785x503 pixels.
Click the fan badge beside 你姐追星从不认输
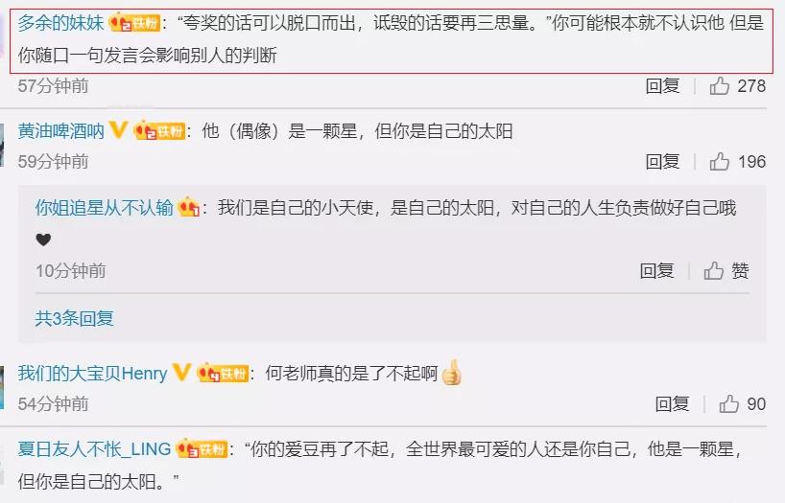pos(189,207)
